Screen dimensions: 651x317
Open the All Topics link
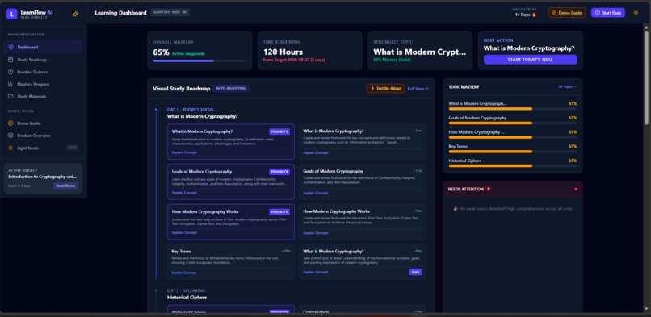tap(568, 86)
